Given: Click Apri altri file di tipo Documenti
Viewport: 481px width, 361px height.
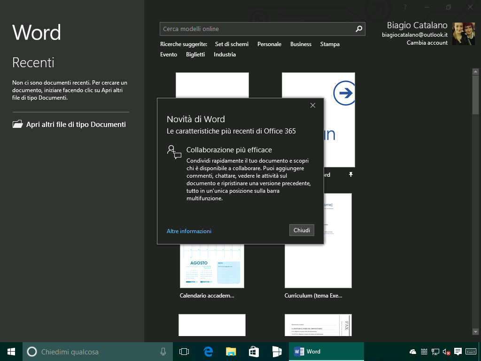Looking at the screenshot, I should pos(69,124).
